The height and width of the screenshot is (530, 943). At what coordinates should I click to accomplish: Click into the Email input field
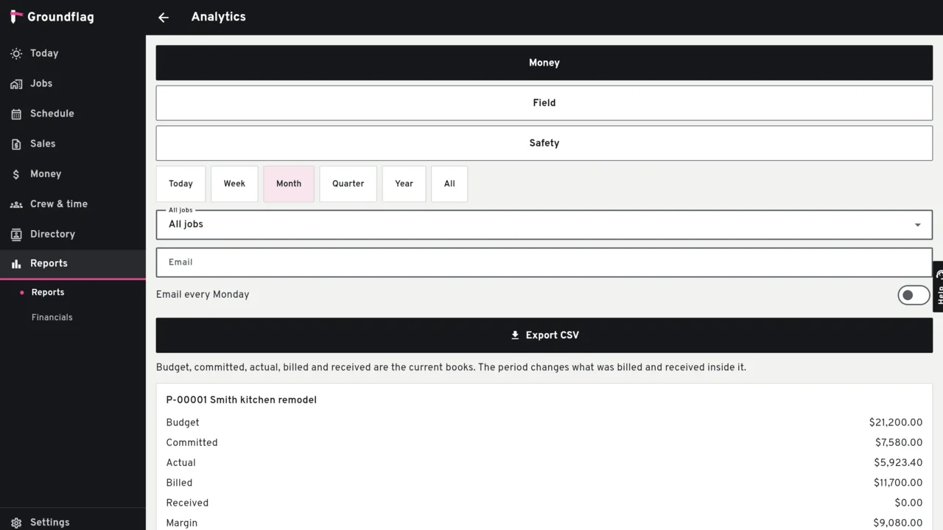click(x=544, y=262)
